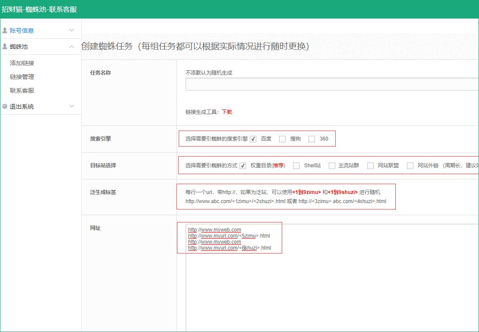
Task: Click the red <1到9shuzi> tag text
Action: (343, 192)
